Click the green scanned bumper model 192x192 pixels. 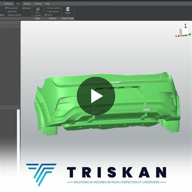pos(107,103)
